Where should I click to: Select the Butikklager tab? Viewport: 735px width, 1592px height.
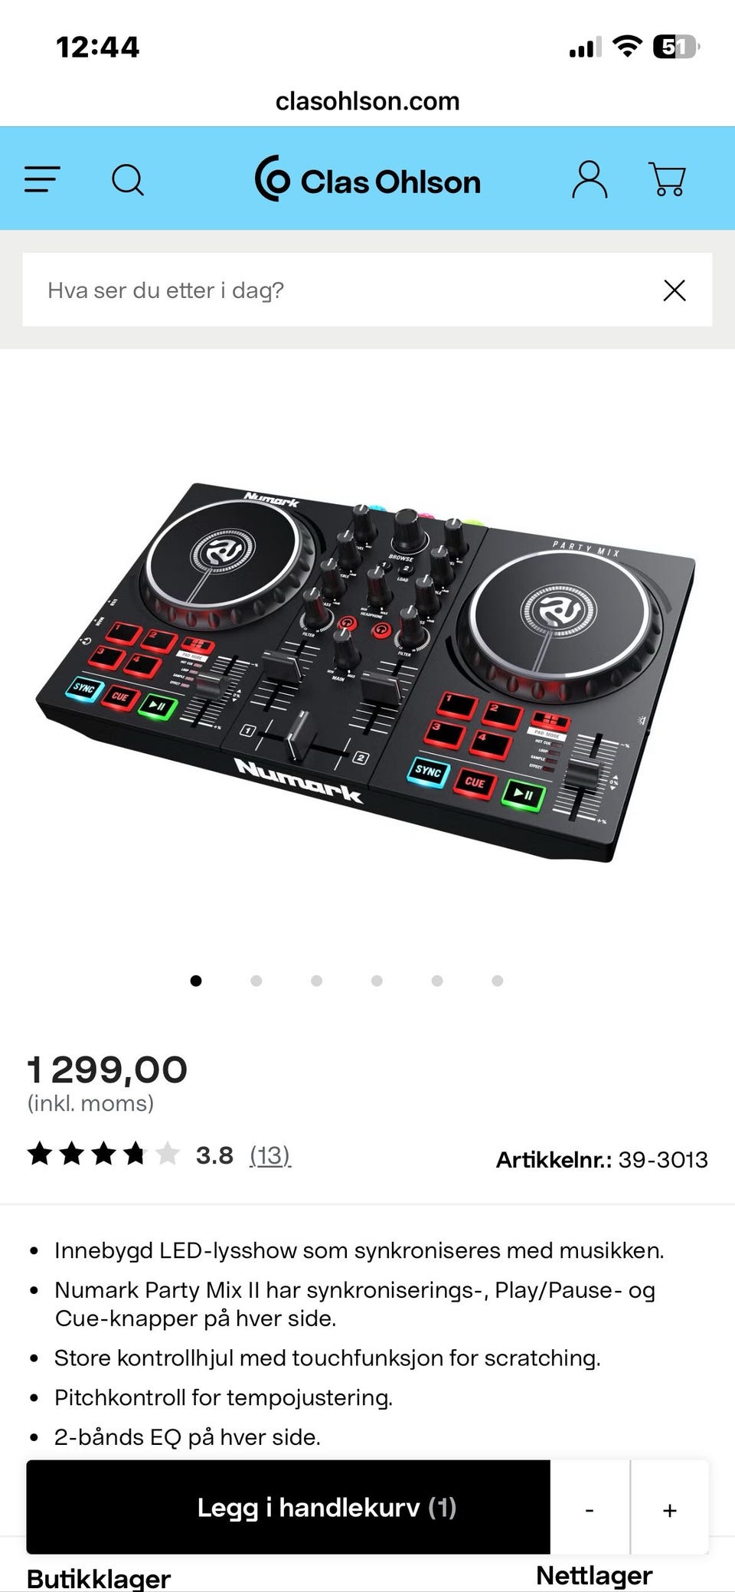99,1578
